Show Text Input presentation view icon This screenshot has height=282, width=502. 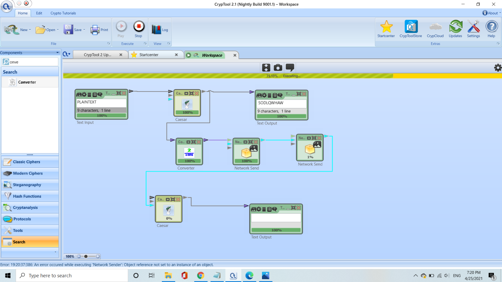coord(79,94)
